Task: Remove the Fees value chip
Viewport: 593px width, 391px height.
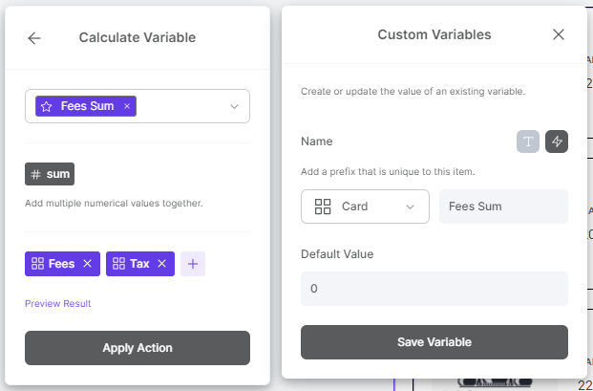Action: coord(87,264)
